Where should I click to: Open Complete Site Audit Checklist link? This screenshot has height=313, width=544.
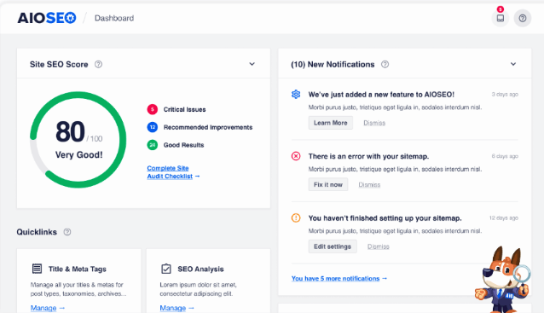click(x=173, y=172)
